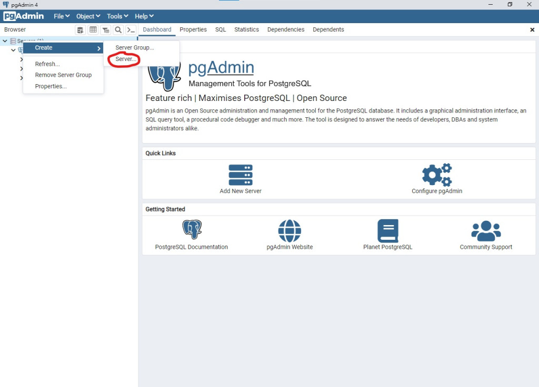Click the Add New Server link text
The width and height of the screenshot is (539, 387).
click(x=241, y=191)
